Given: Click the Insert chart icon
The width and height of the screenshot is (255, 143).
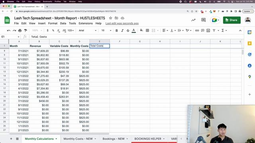Looking at the screenshot, I should 208,31.
